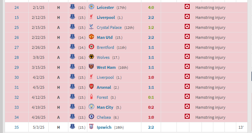Open the 2:2 result against Ipswich
The height and width of the screenshot is (133, 252).
pyautogui.click(x=151, y=127)
